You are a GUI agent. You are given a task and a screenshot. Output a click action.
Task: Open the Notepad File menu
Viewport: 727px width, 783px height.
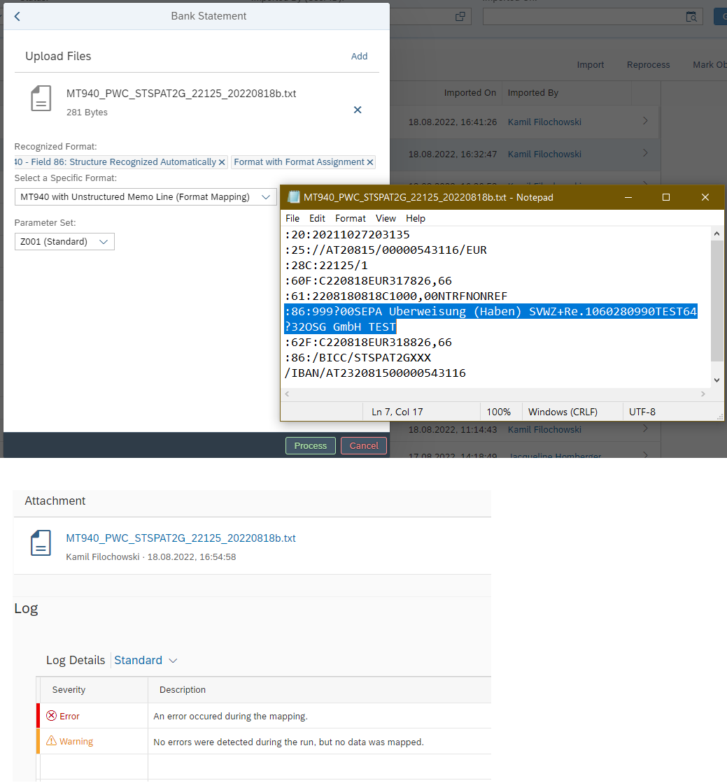(x=292, y=218)
